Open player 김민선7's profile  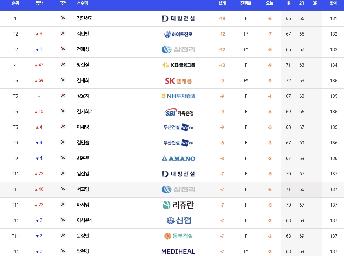84,18
